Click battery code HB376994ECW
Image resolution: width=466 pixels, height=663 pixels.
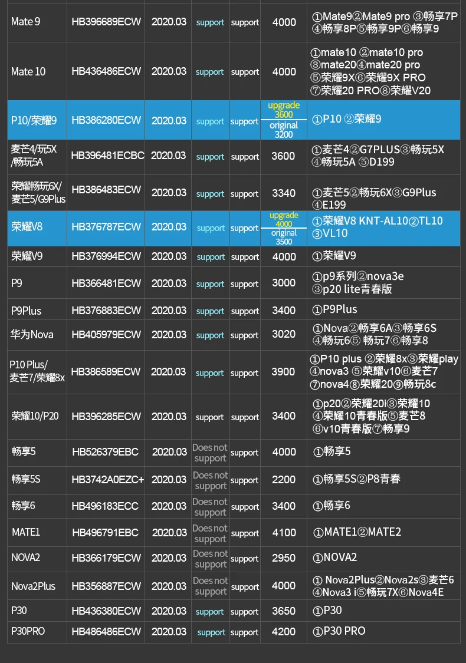[x=106, y=256]
